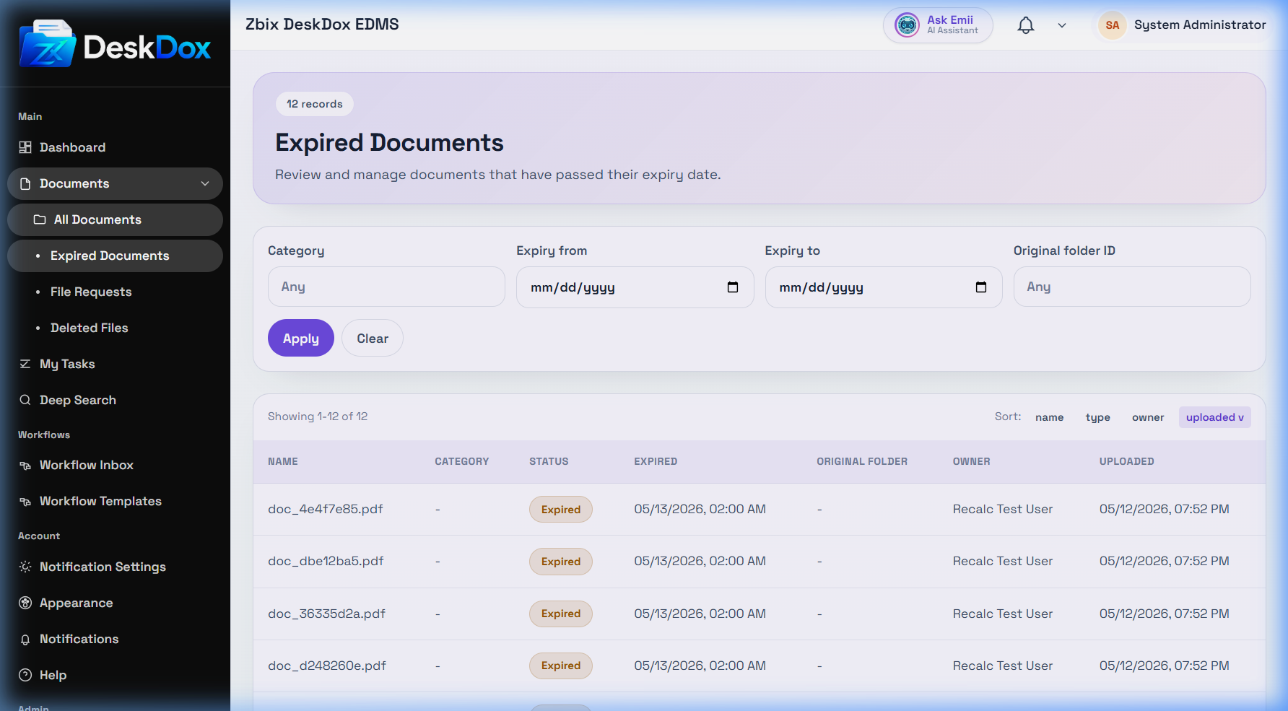Viewport: 1288px width, 711px height.
Task: Click the 12 records badge
Action: coord(315,104)
